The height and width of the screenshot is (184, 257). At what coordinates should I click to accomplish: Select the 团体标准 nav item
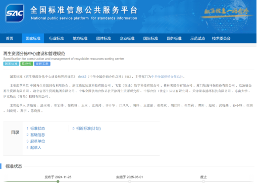(x=104, y=38)
